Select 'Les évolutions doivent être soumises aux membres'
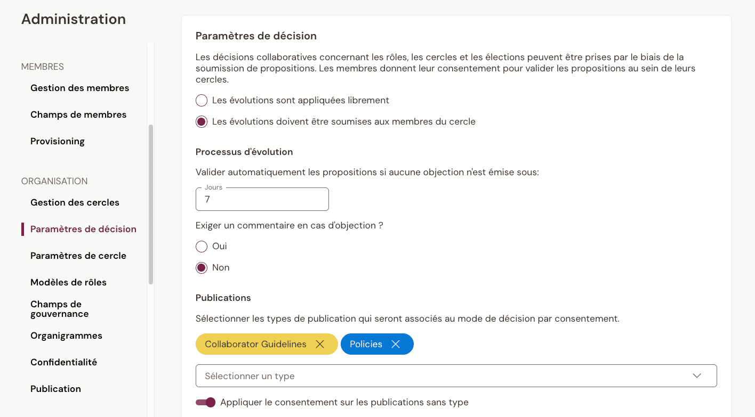Viewport: 755px width, 417px height. click(201, 121)
